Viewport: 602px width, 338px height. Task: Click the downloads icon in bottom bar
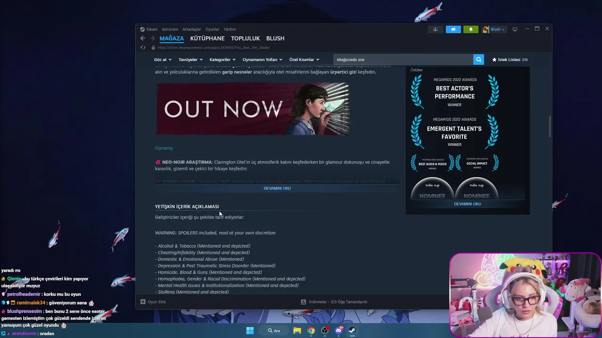303,302
